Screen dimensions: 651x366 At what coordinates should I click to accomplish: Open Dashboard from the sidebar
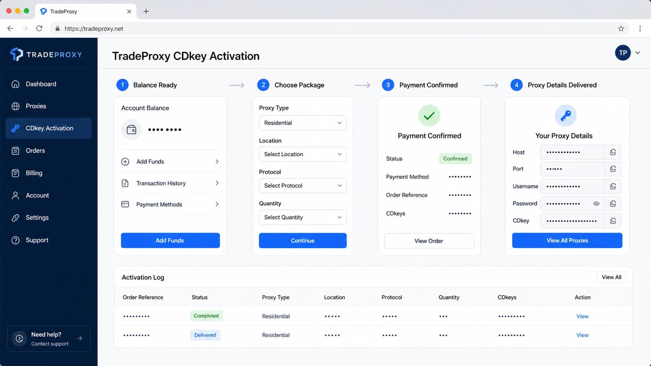49,84
